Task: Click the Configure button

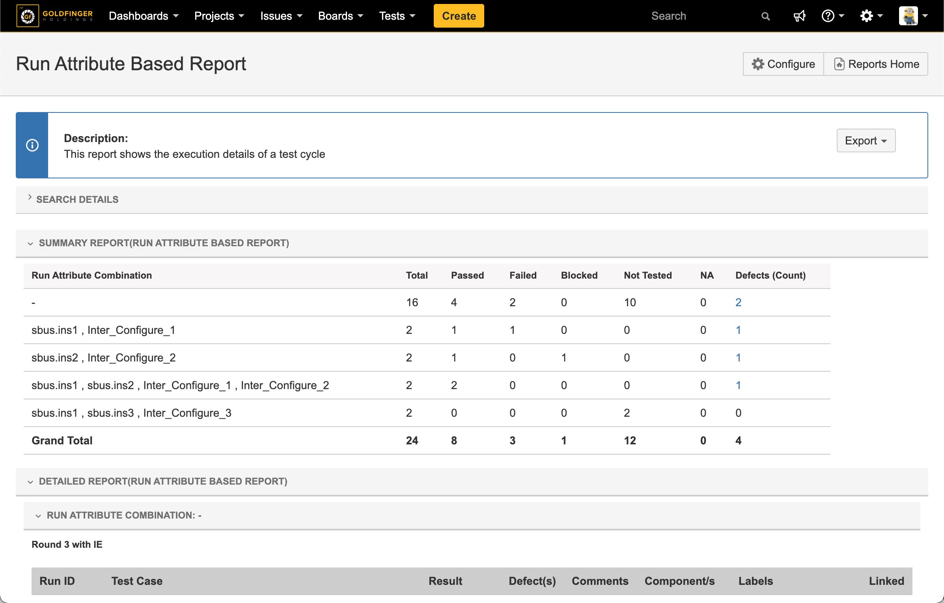Action: pos(783,64)
